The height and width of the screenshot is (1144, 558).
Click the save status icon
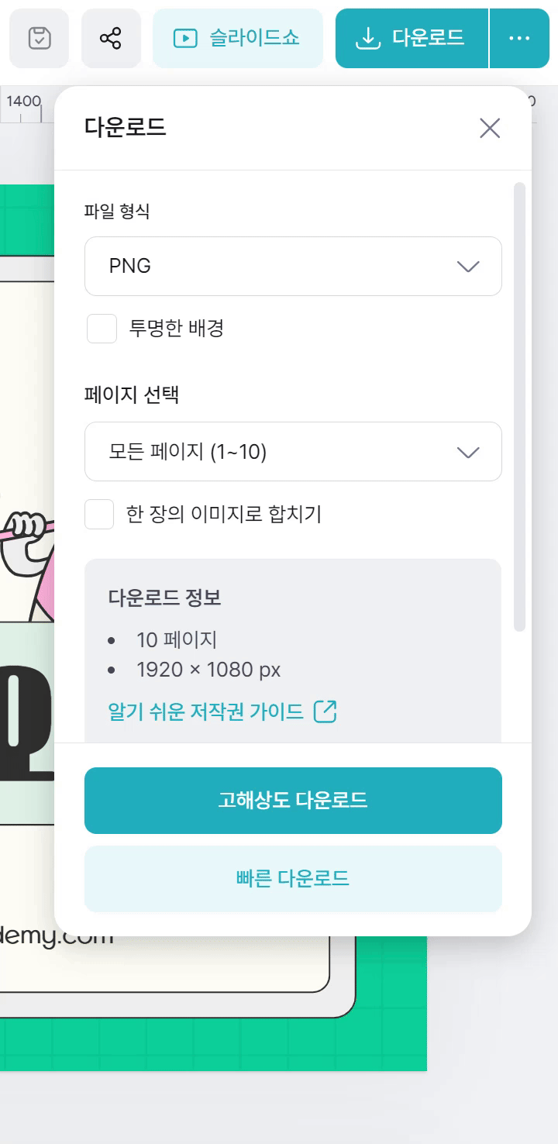pyautogui.click(x=40, y=38)
